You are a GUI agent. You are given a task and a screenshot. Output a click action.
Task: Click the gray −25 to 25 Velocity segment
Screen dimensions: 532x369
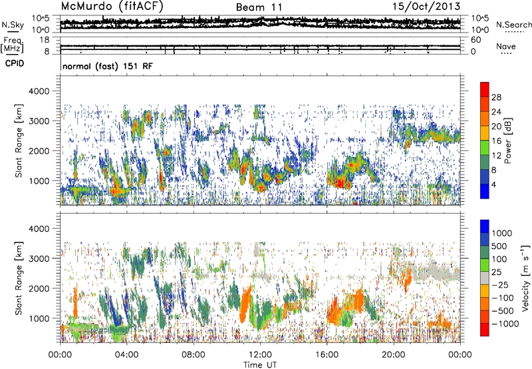click(x=485, y=278)
